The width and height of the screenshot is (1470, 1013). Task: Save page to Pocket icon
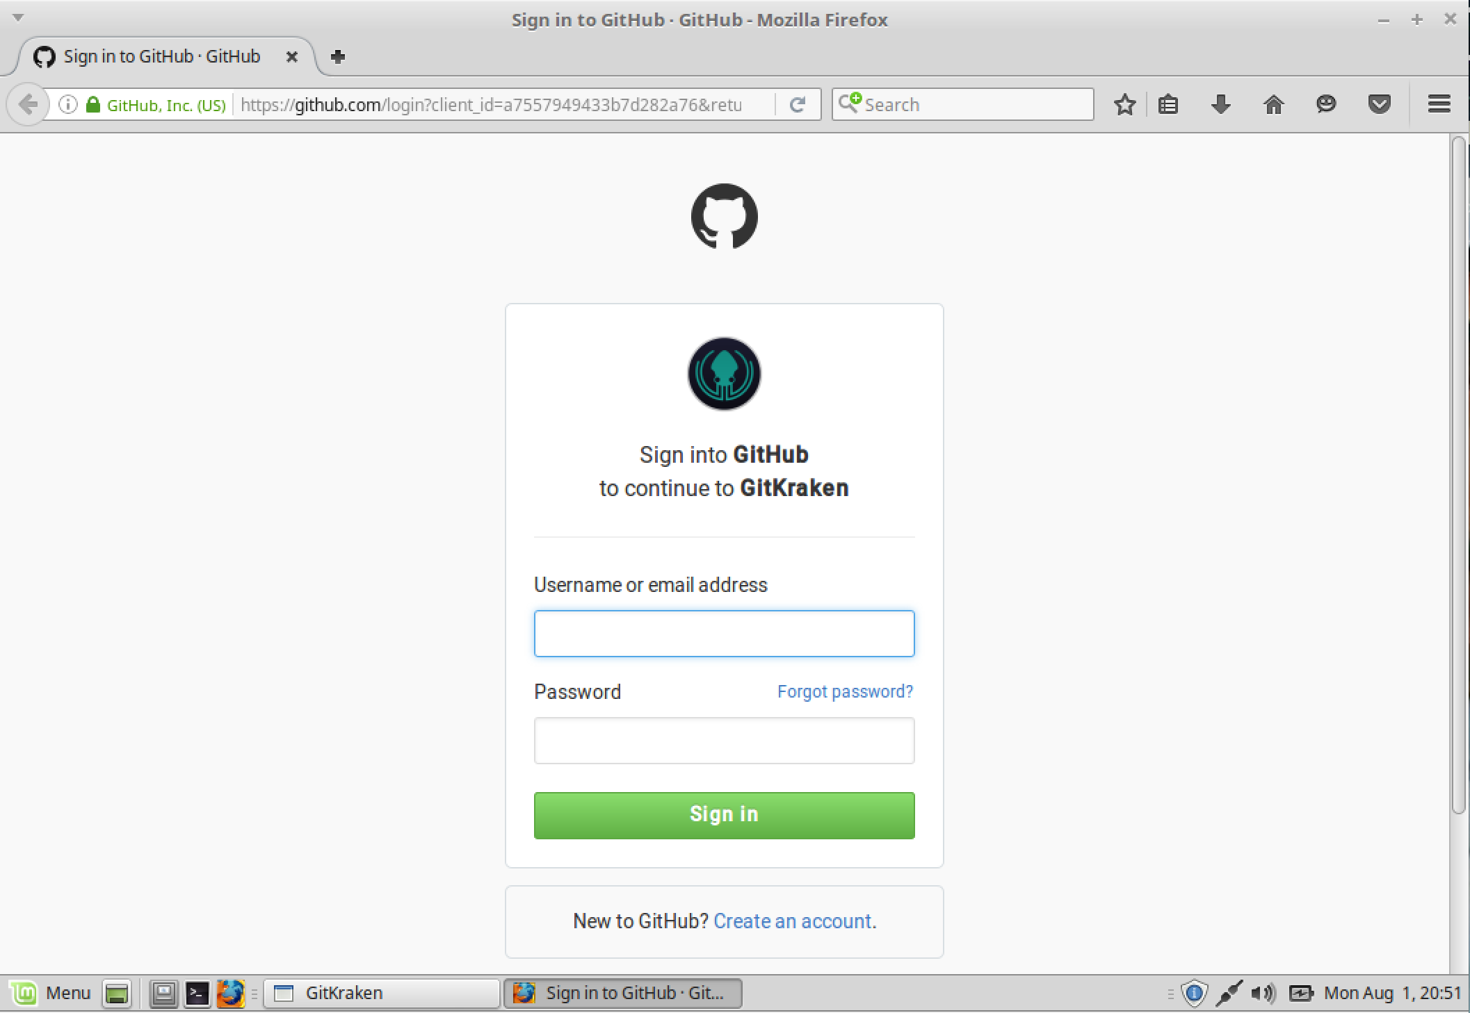click(1379, 104)
